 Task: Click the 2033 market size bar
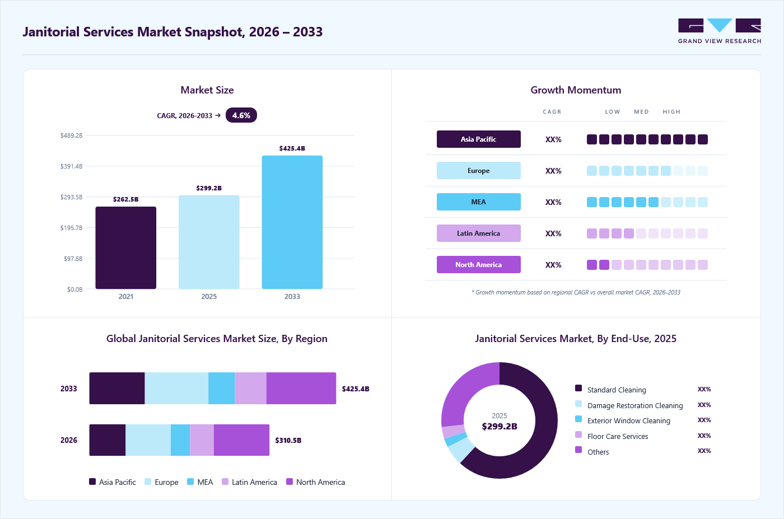tap(292, 222)
